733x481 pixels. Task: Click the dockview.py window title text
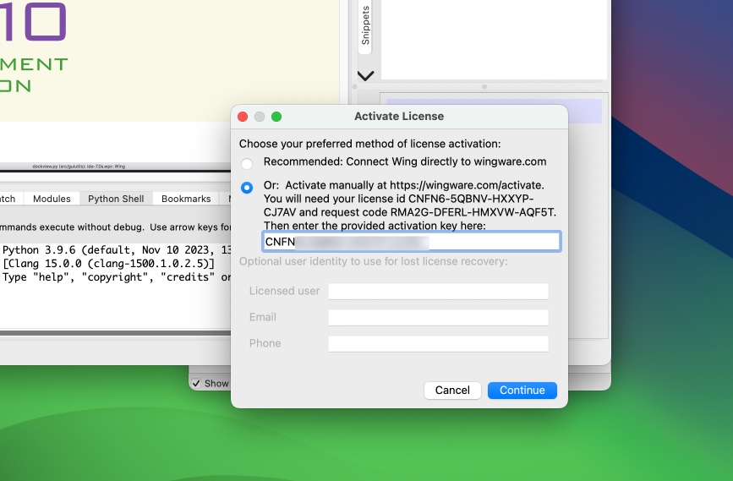(x=79, y=167)
